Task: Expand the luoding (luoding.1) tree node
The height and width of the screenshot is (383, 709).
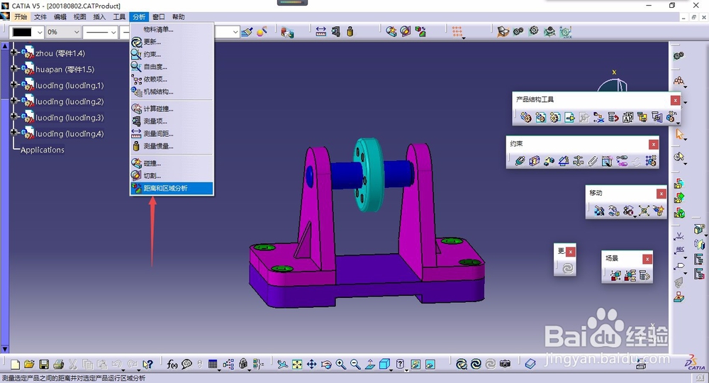Action: click(14, 84)
